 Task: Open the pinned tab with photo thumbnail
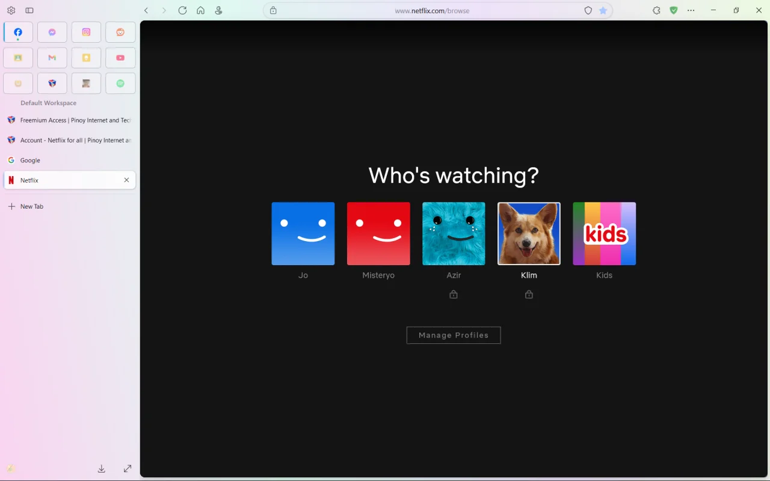coord(86,84)
